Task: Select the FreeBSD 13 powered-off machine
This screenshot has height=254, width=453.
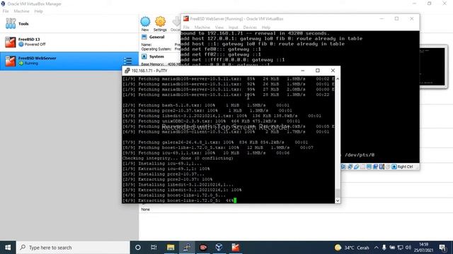Action: 69,42
